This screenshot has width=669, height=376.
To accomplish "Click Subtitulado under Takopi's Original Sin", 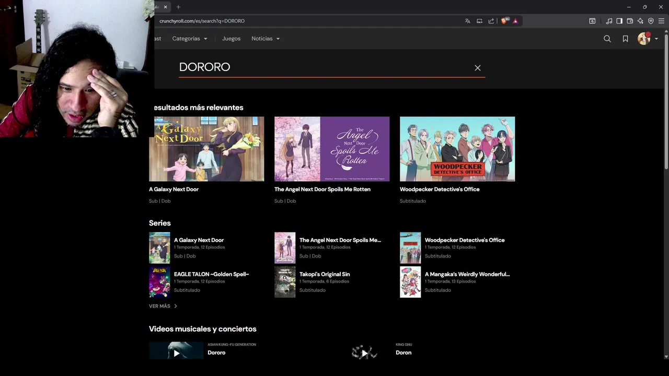I will click(x=313, y=290).
